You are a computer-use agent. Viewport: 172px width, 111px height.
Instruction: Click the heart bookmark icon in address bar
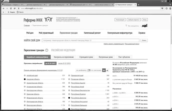(162, 8)
